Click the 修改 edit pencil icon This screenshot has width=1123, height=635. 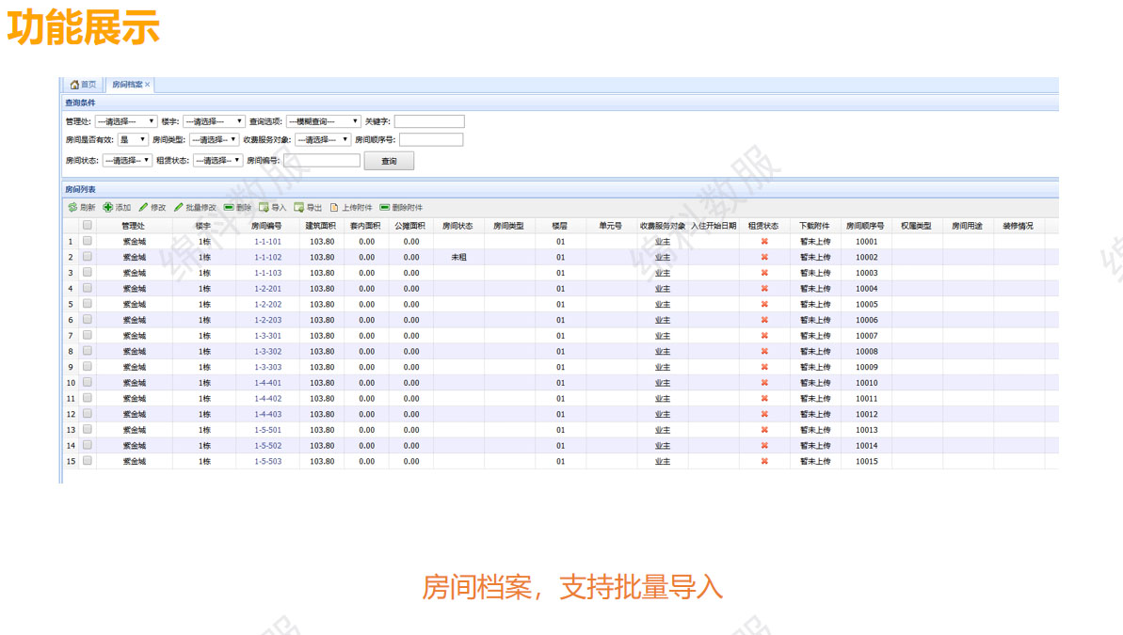pyautogui.click(x=143, y=208)
